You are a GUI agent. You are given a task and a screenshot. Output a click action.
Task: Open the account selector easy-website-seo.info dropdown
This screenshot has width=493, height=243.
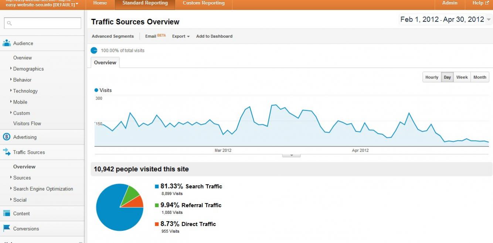pyautogui.click(x=42, y=4)
